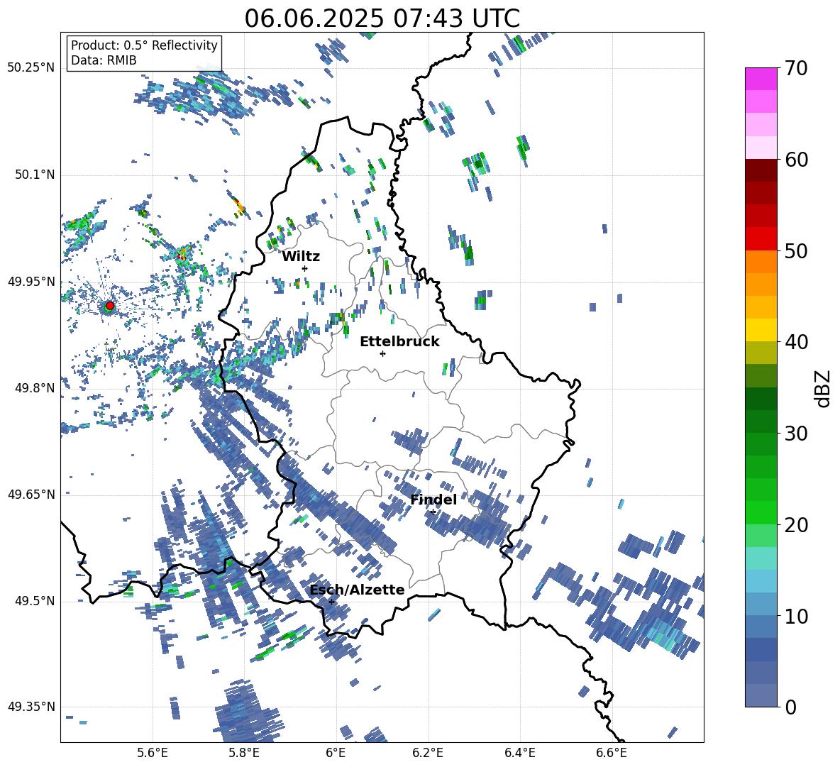Click the Wiltz station cross marker
This screenshot has height=767, width=840.
pos(305,268)
